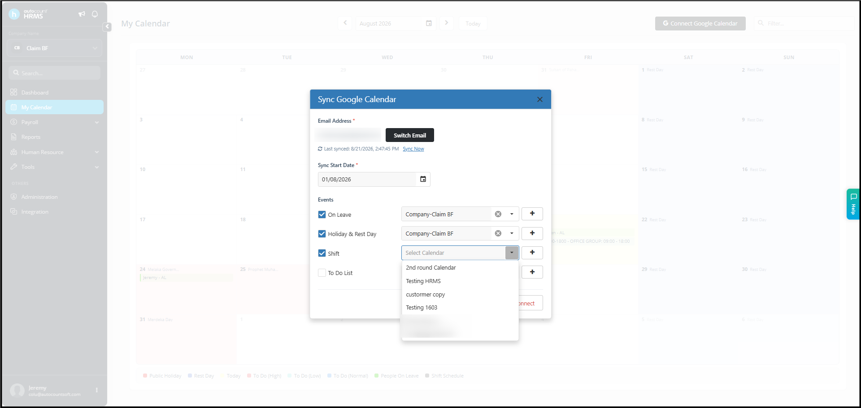861x408 pixels.
Task: Click the Switch Email button
Action: pos(410,135)
